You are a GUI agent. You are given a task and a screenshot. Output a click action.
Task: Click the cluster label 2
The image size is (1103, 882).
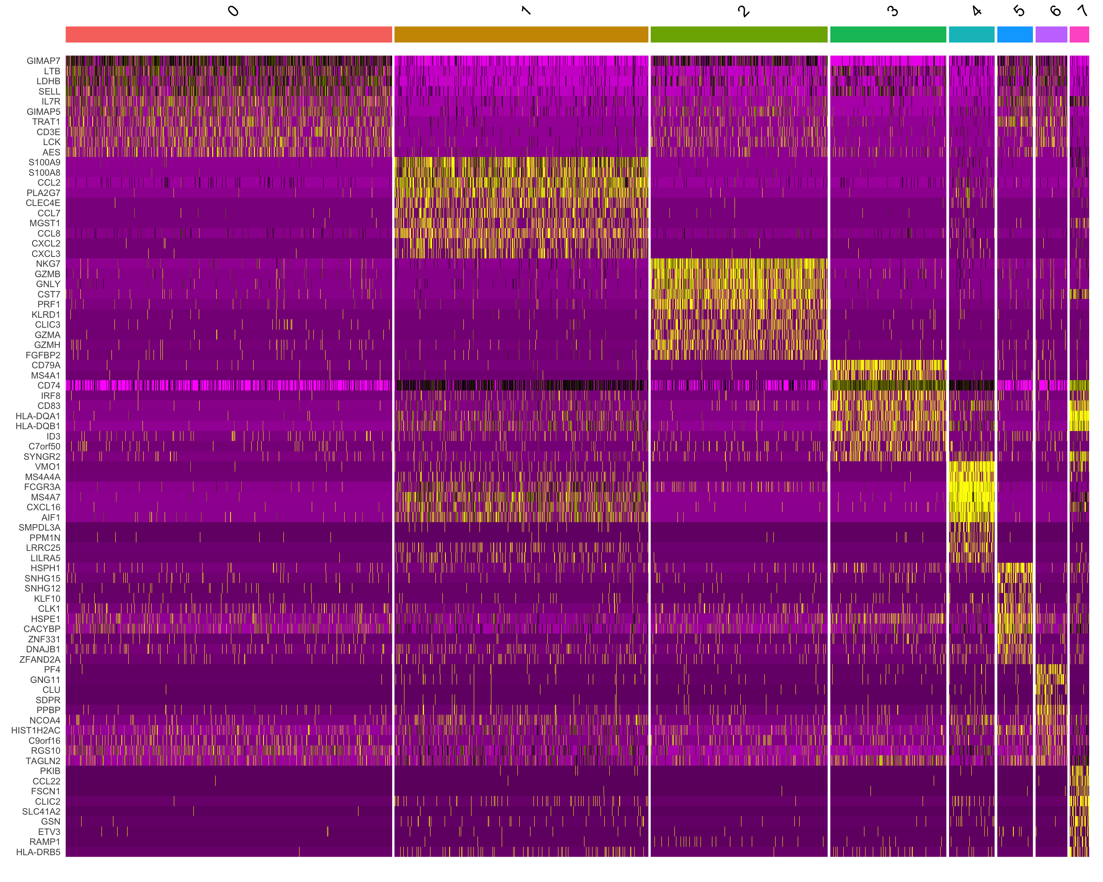coord(743,11)
